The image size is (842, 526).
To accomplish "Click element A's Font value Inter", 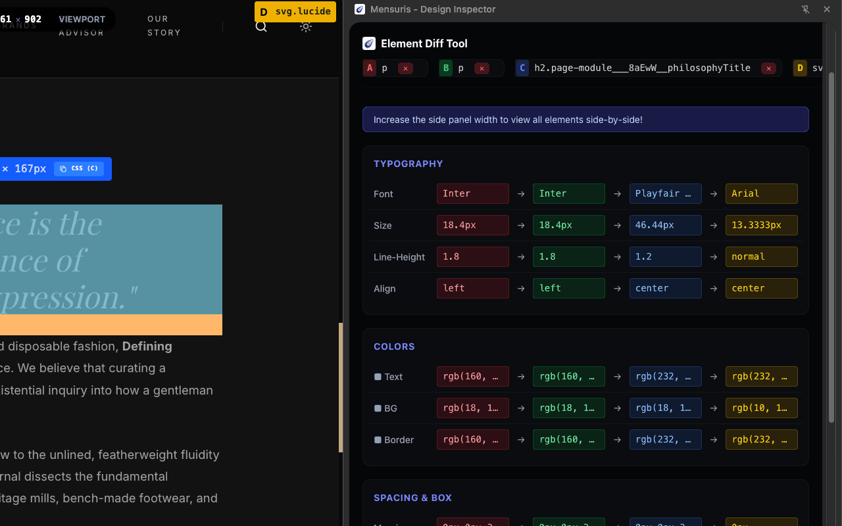I will click(x=473, y=193).
